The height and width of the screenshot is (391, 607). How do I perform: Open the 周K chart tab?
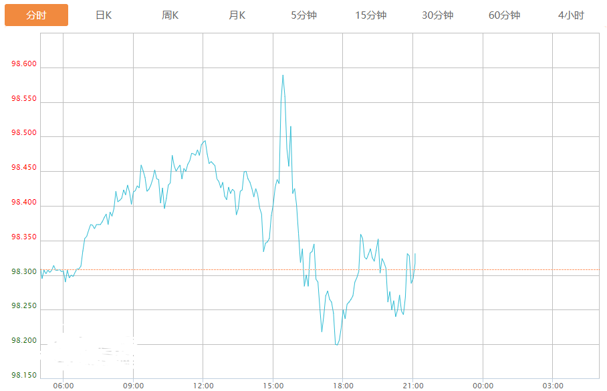[x=170, y=15]
